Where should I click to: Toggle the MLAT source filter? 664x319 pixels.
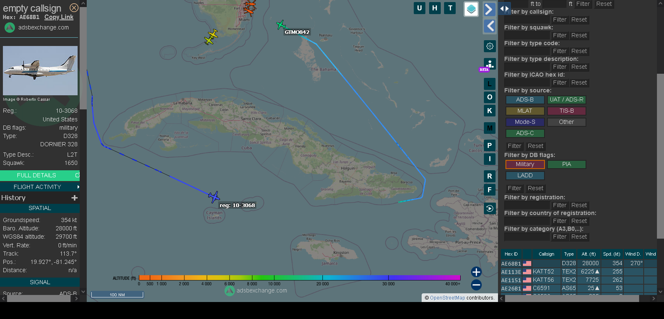coord(525,111)
